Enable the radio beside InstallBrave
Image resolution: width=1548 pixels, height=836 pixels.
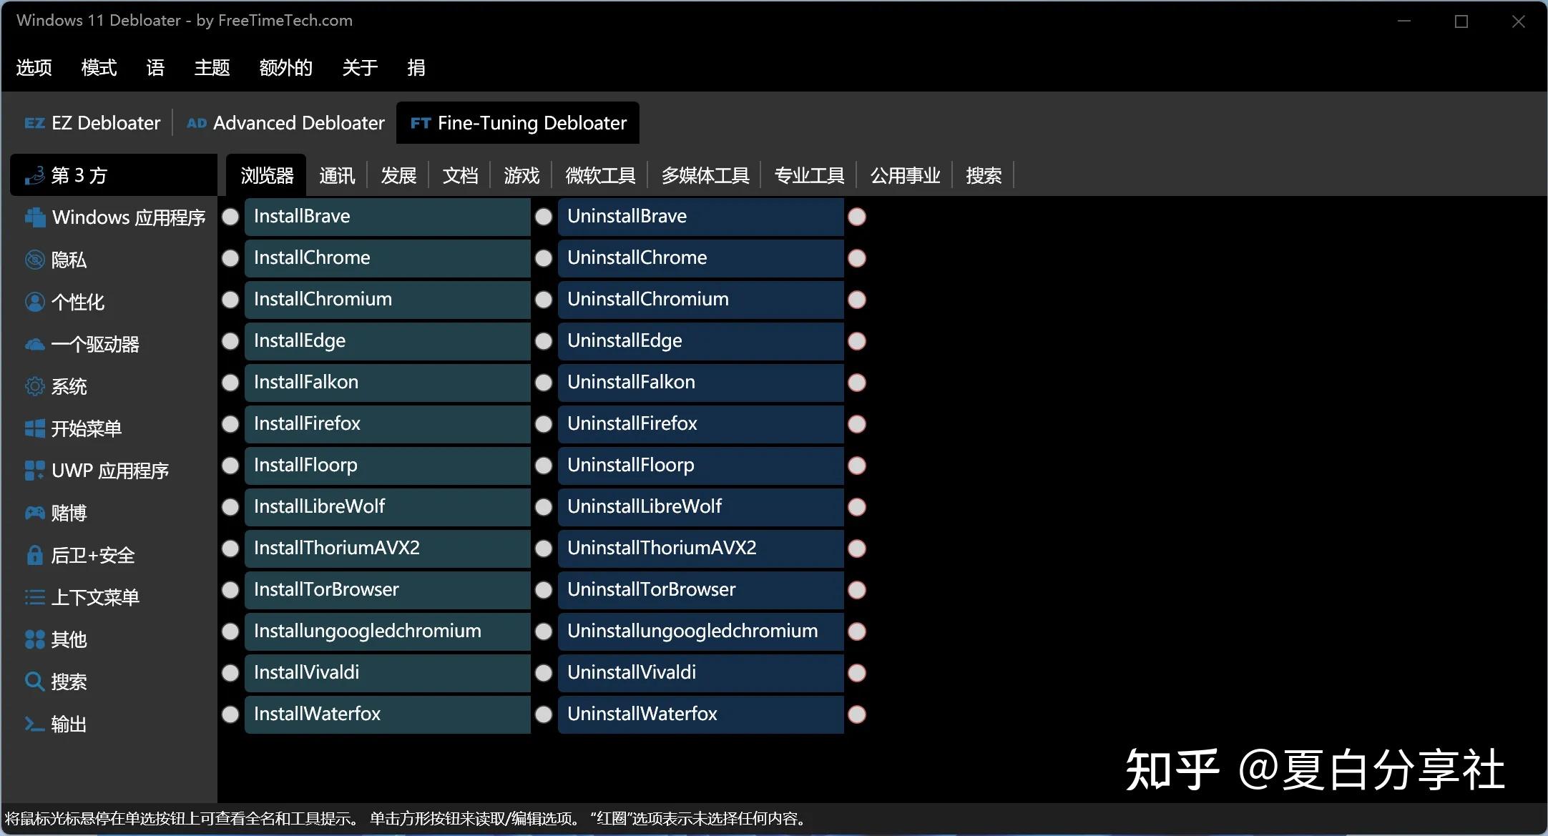click(x=230, y=216)
